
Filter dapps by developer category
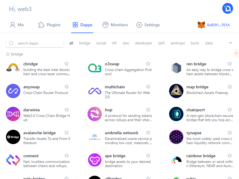click(144, 43)
